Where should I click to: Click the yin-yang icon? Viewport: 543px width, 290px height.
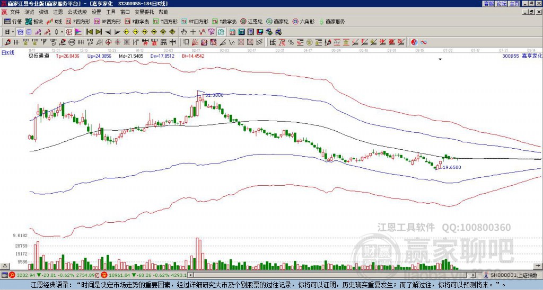pos(414,42)
